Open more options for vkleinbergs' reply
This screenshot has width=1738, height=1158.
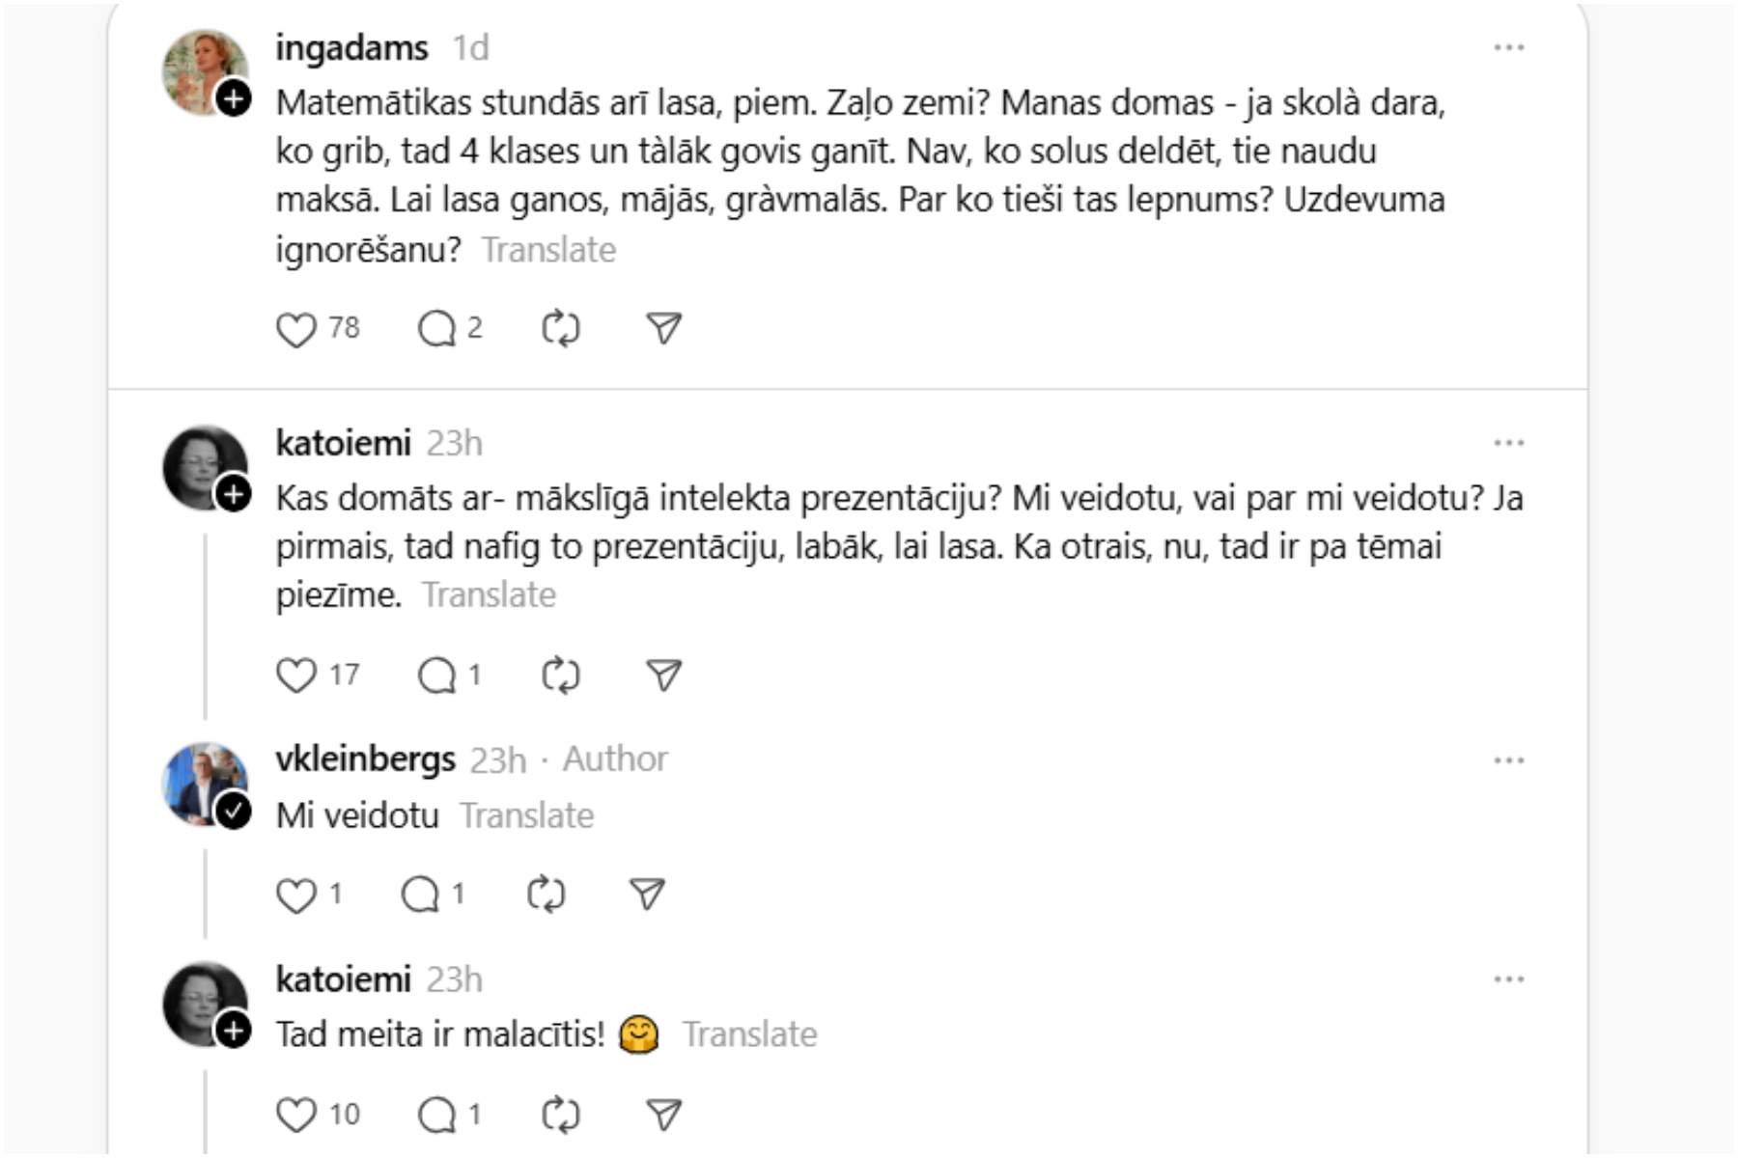[x=1508, y=760]
